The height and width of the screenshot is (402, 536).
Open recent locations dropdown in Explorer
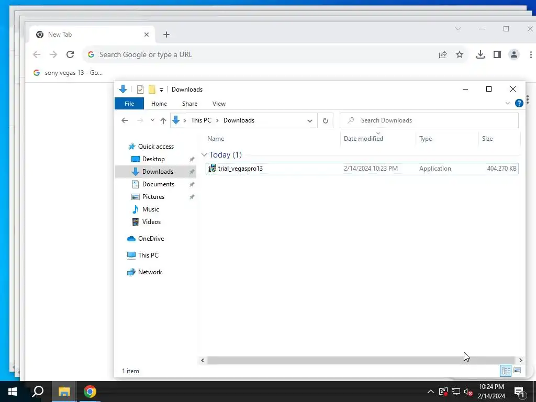pos(152,120)
